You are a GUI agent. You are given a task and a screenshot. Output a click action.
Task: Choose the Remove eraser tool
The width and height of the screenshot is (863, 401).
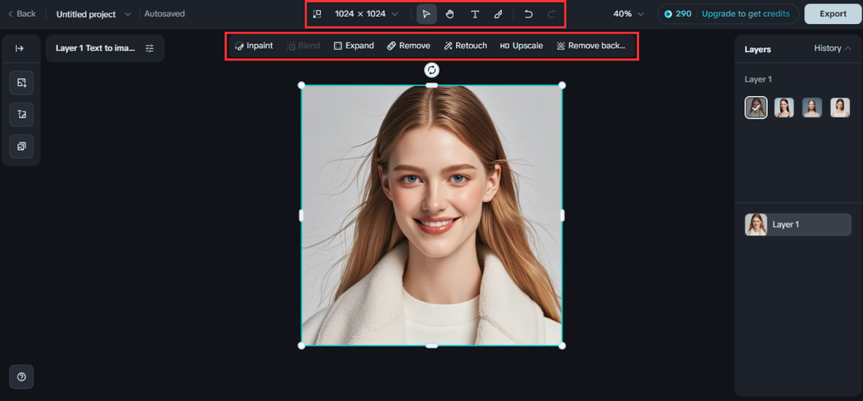tap(409, 46)
